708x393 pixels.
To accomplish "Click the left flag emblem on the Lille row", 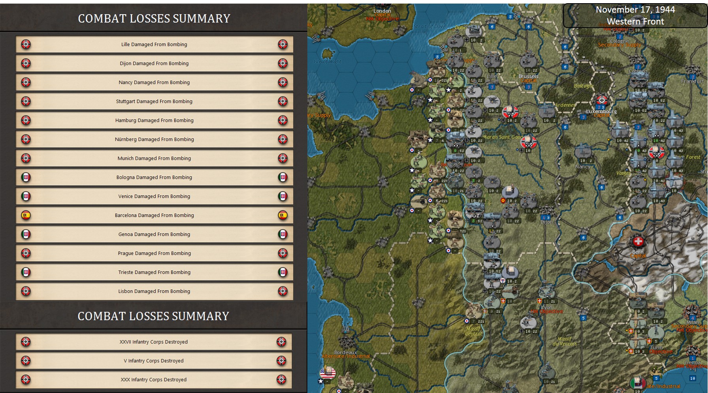I will pyautogui.click(x=26, y=44).
